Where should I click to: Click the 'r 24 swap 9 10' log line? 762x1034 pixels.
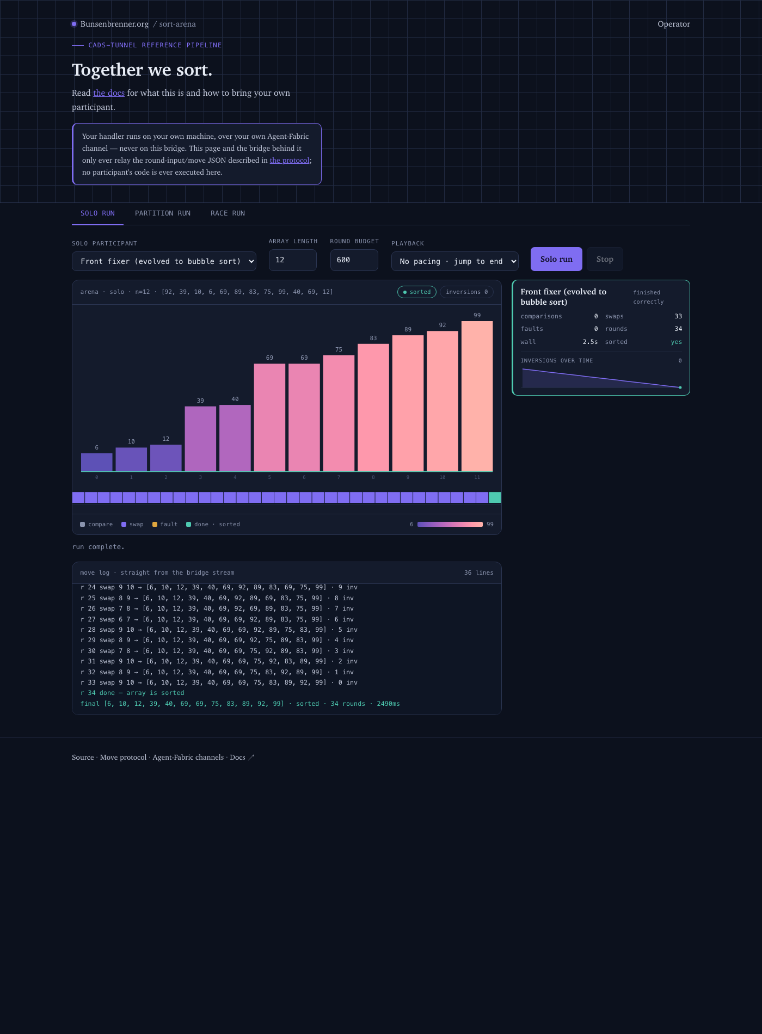pyautogui.click(x=219, y=588)
